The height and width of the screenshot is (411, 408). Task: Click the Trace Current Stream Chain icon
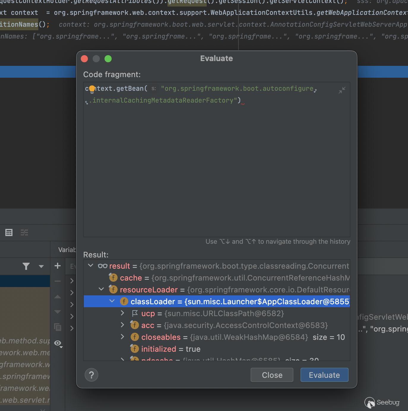[x=24, y=232]
